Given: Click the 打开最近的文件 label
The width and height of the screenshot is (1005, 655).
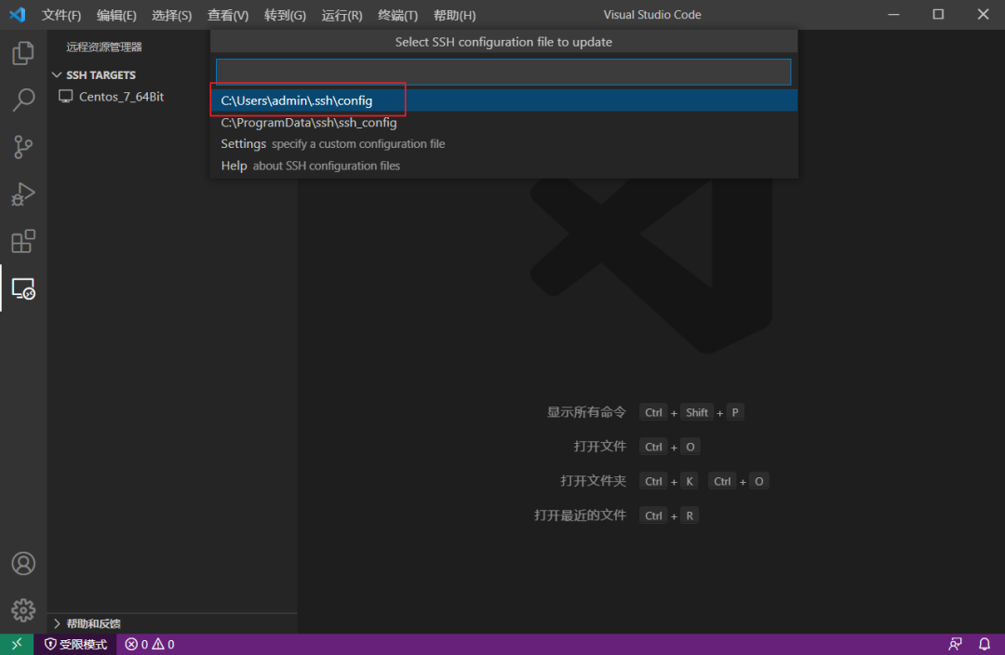Looking at the screenshot, I should click(580, 515).
